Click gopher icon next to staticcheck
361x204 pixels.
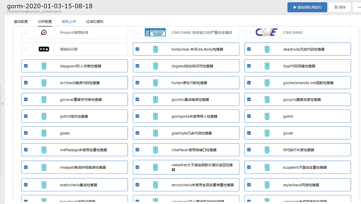44,185
